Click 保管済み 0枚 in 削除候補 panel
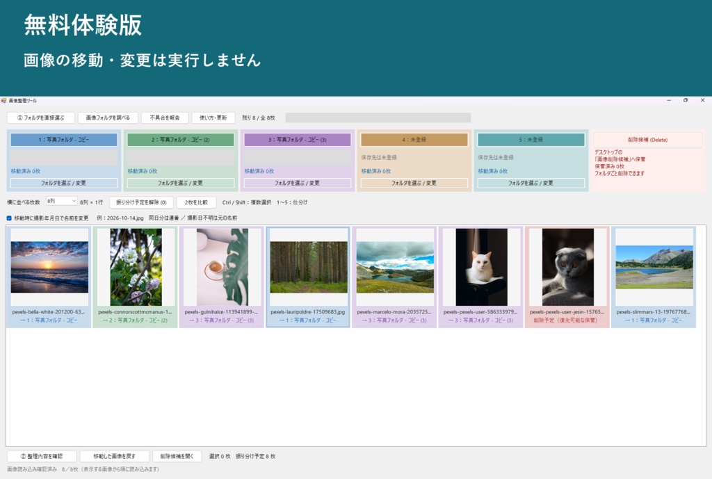 pos(609,166)
